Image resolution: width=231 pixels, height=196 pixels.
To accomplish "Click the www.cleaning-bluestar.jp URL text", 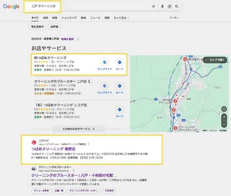I will 54,171.
